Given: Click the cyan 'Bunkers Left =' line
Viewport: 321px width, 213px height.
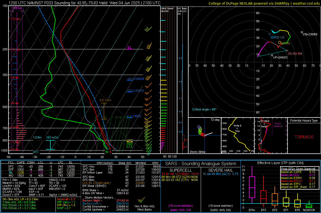Looking at the screenshot, I should (x=106, y=203).
